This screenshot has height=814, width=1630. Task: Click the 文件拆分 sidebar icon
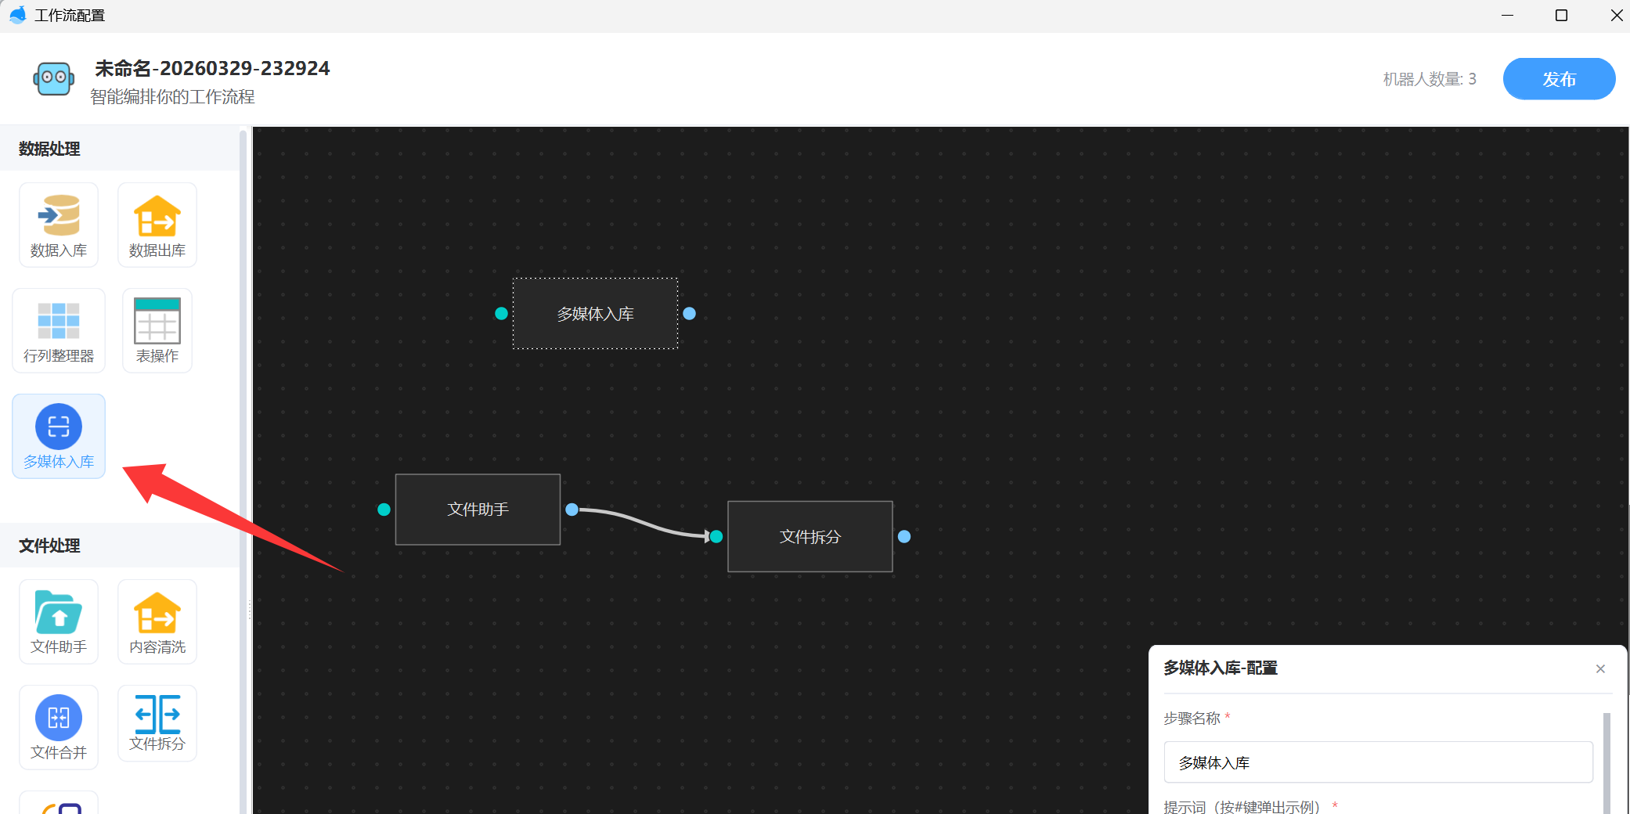pos(157,723)
